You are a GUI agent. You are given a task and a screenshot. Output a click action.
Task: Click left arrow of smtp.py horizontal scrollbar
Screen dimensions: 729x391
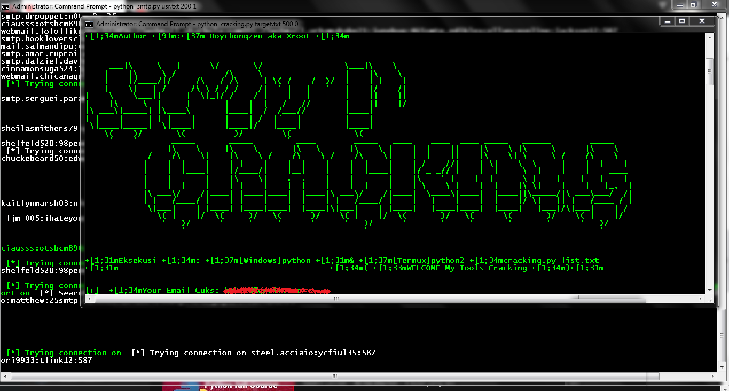tap(5, 377)
